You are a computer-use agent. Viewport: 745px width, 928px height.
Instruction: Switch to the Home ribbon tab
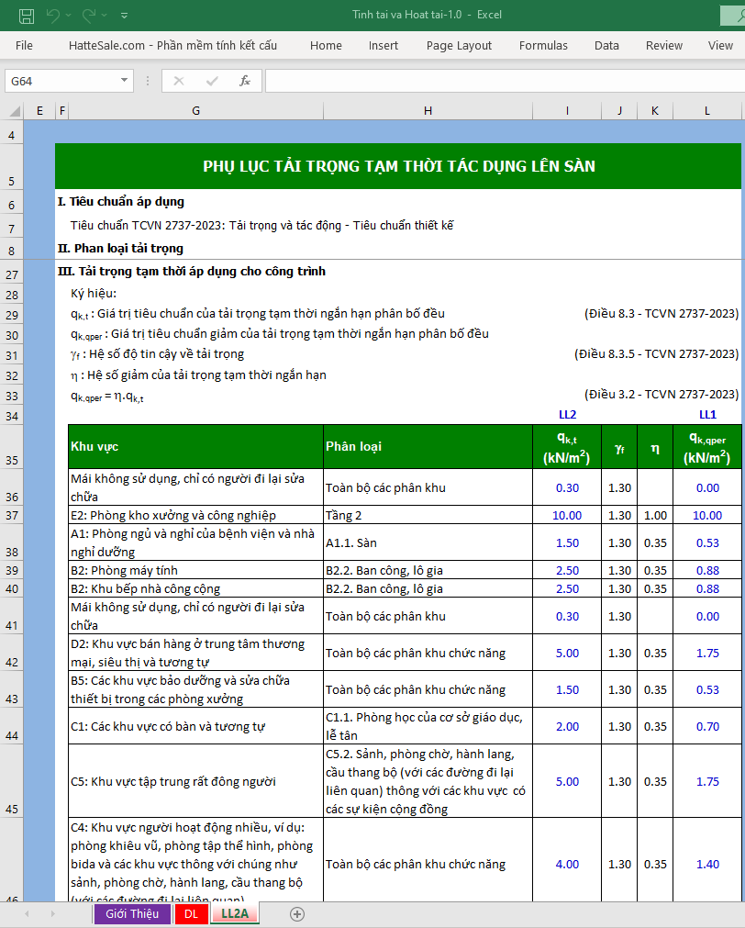tap(326, 46)
